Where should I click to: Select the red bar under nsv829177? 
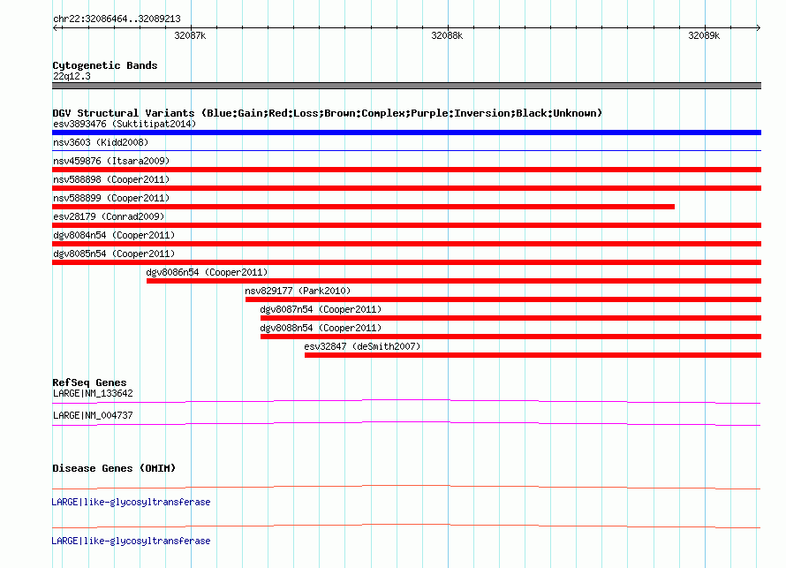coord(503,299)
